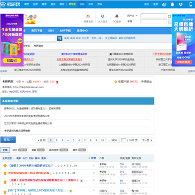Click the password input field
The width and height of the screenshot is (195, 195).
tap(154, 21)
